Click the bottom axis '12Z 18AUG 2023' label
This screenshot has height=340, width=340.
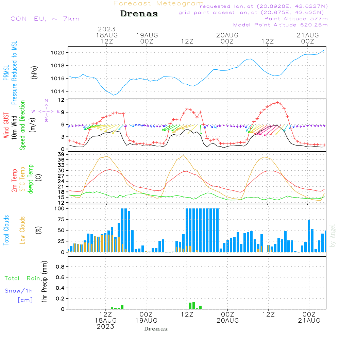[106, 321]
